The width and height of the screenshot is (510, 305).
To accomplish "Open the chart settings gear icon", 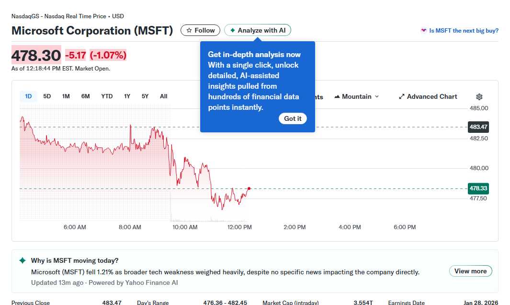I will point(479,96).
